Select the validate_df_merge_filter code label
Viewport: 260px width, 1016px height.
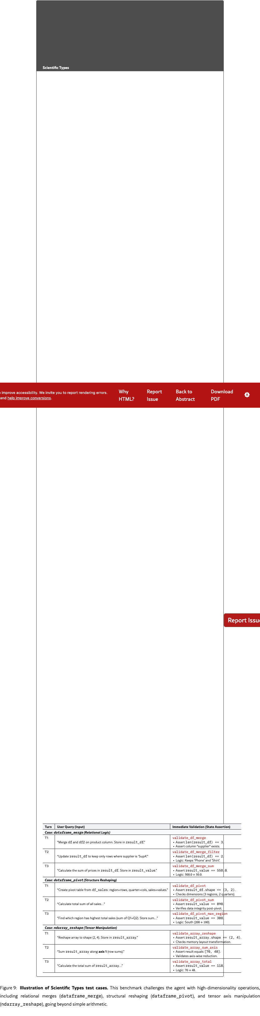(196, 852)
